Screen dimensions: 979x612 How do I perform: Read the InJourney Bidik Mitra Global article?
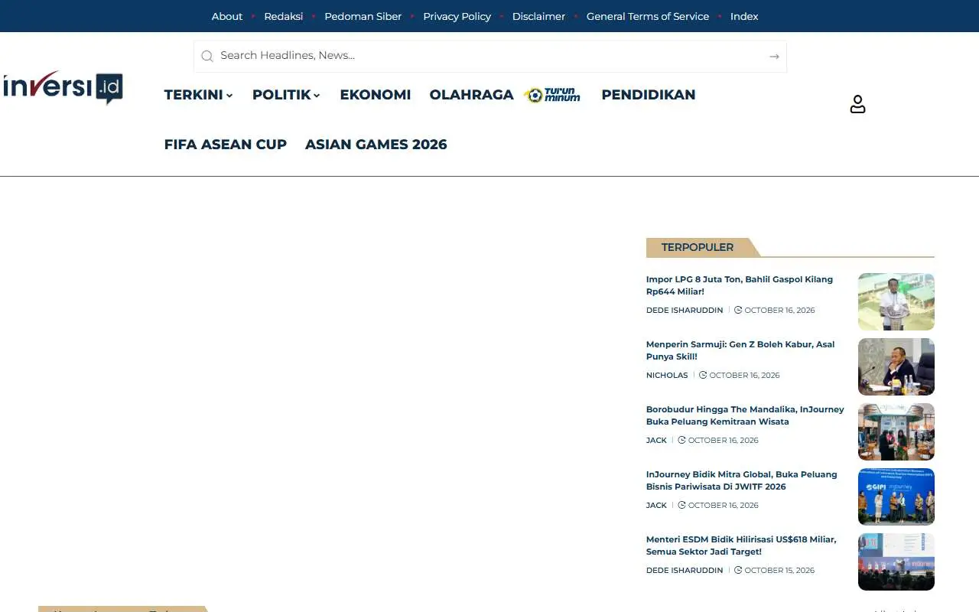point(742,480)
